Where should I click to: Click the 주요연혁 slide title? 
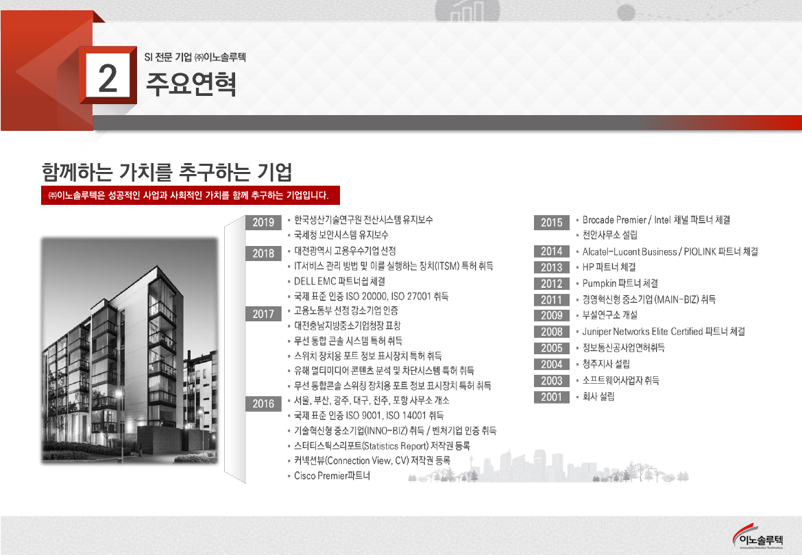pos(191,84)
